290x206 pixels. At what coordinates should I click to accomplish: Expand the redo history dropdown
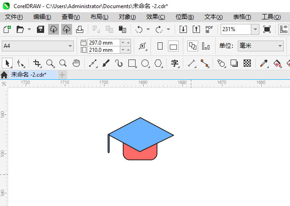pos(168,29)
